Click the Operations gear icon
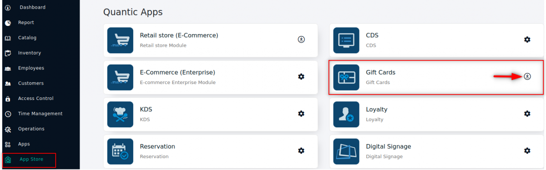This screenshot has height=170, width=546. (x=8, y=130)
